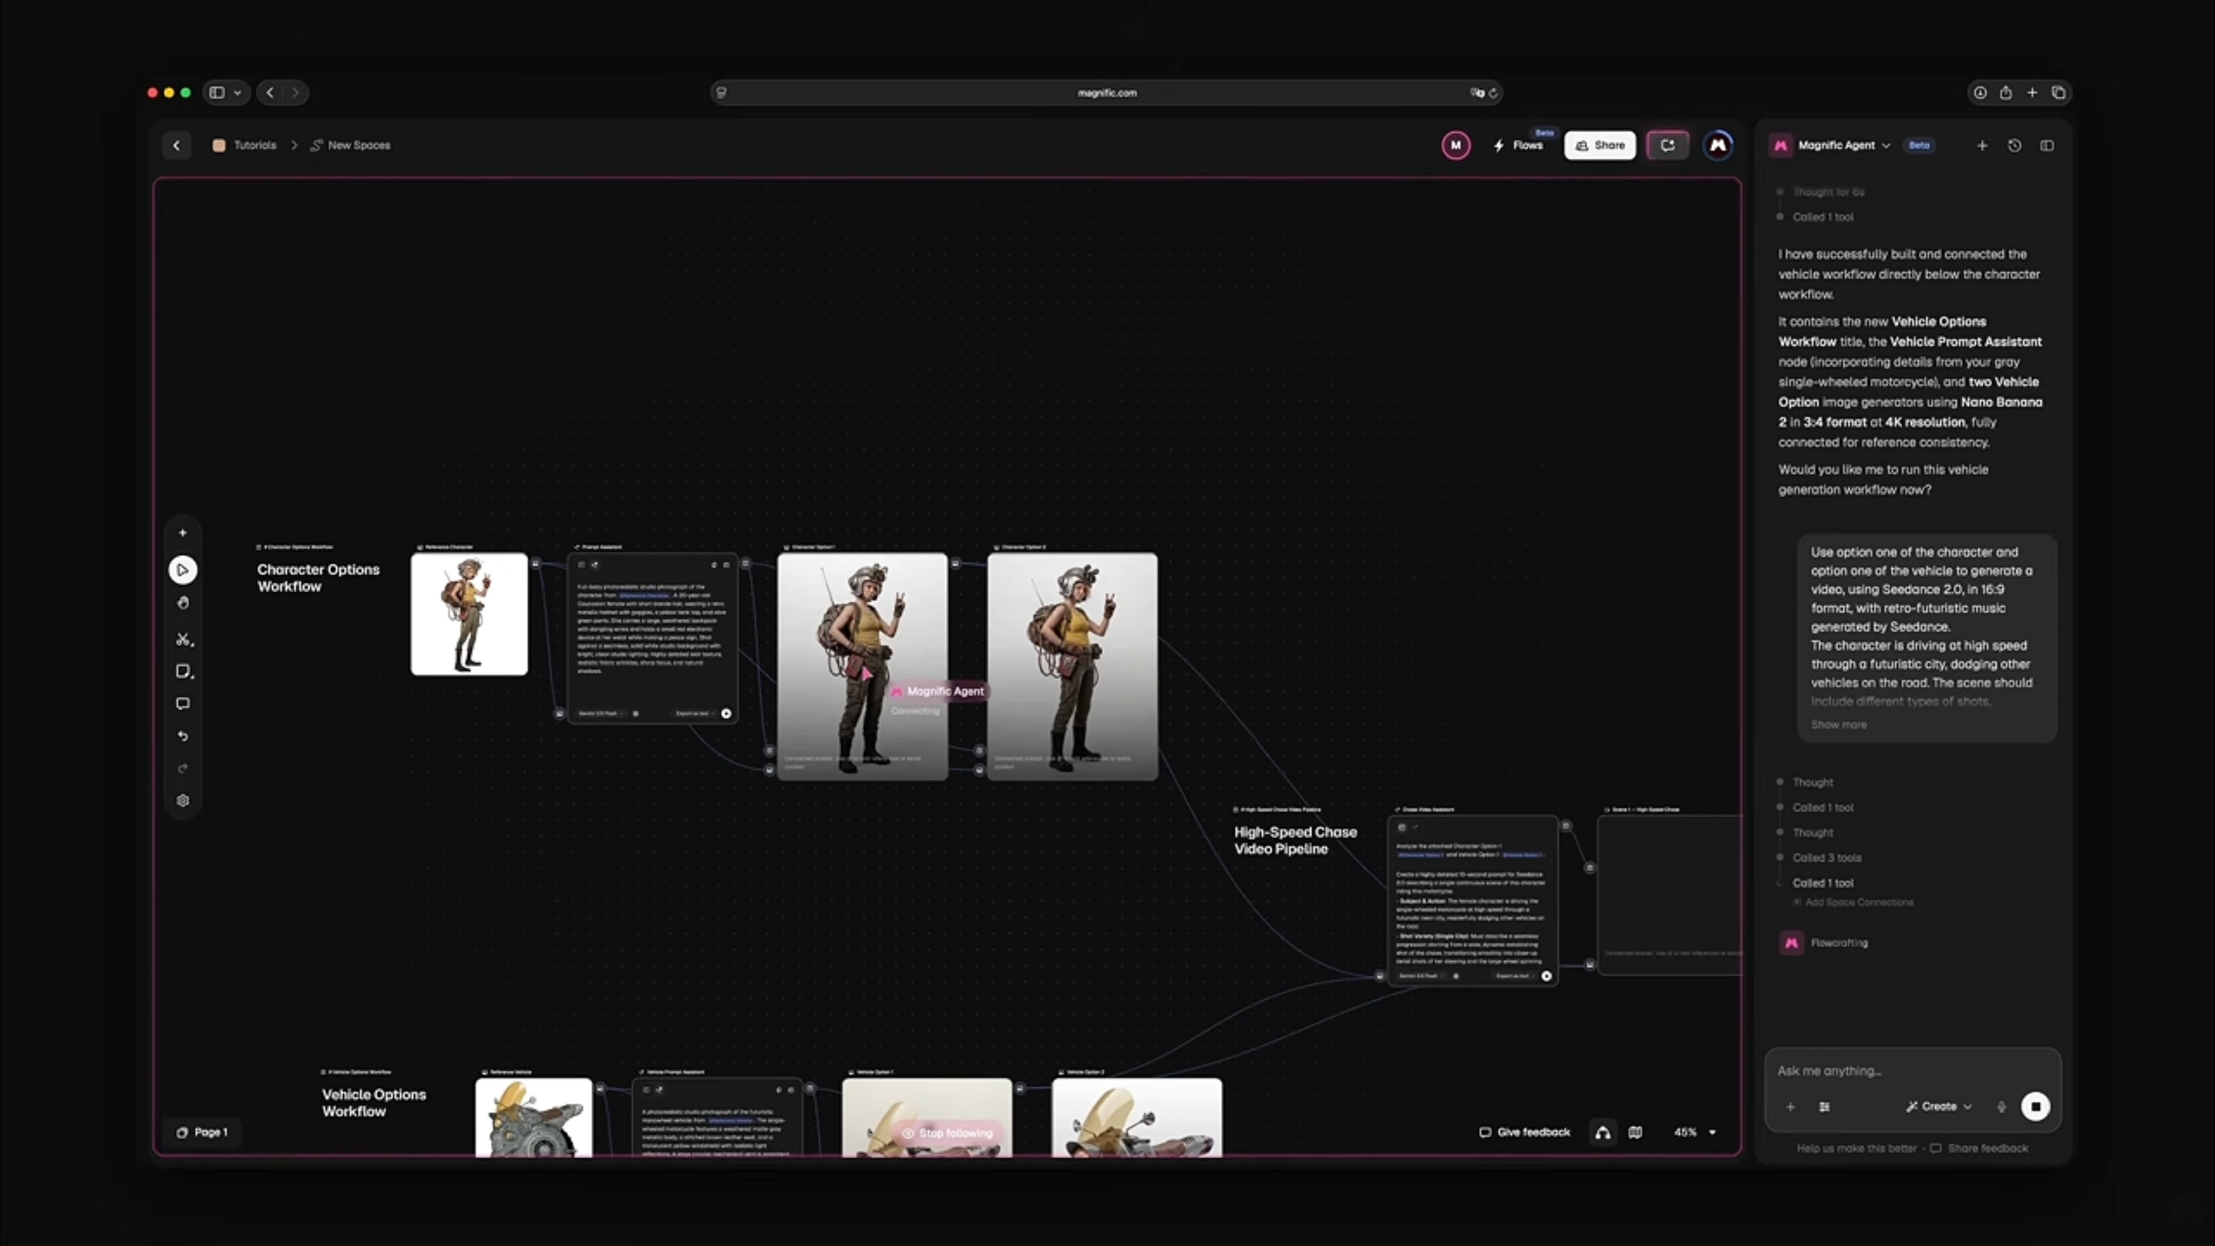Open the Create mode dropdown
2215x1246 pixels.
coord(1939,1107)
